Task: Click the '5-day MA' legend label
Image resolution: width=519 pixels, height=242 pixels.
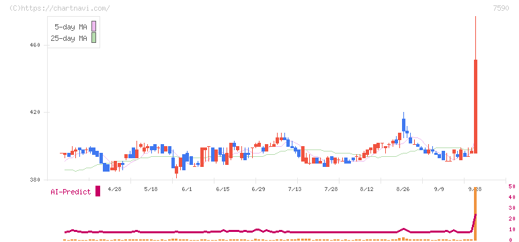Action: [x=71, y=27]
